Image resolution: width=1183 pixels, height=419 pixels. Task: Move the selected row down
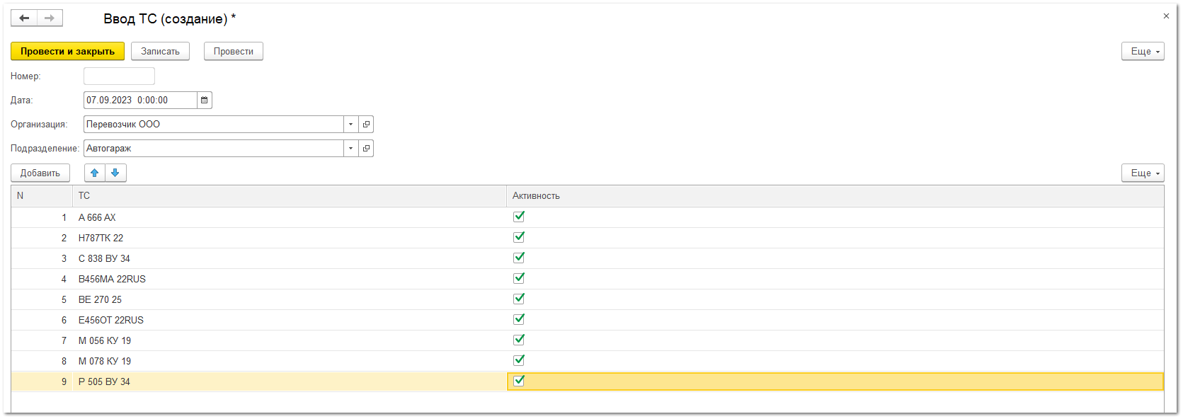pyautogui.click(x=115, y=173)
